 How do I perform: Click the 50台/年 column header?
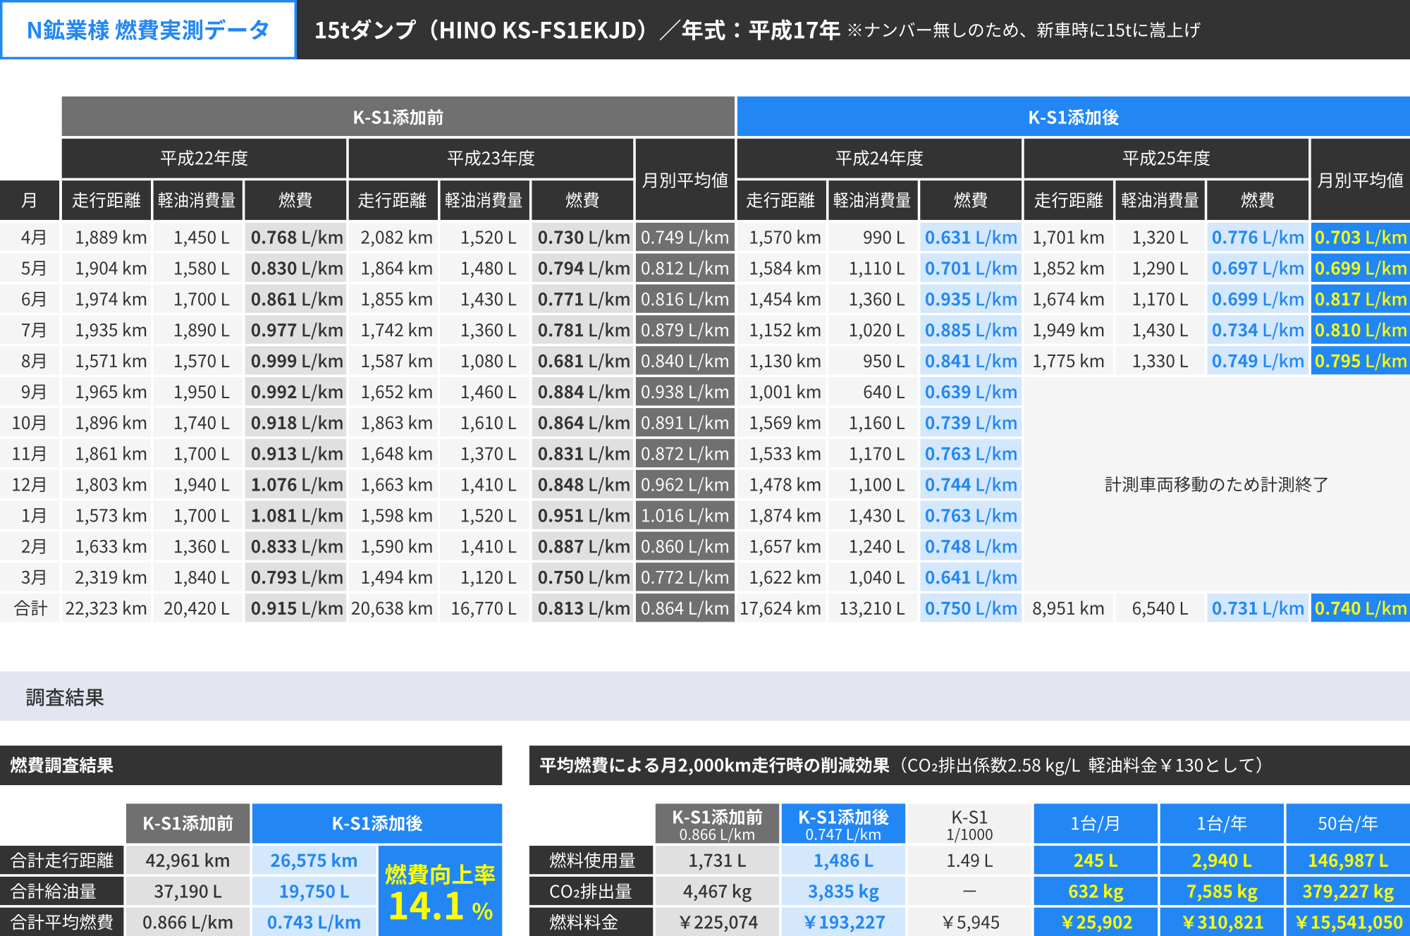pos(1347,823)
